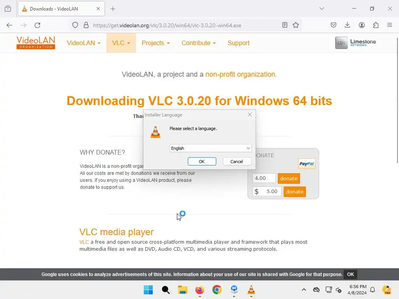Image resolution: width=399 pixels, height=299 pixels.
Task: Click the forward navigation arrow
Action: [x=23, y=25]
